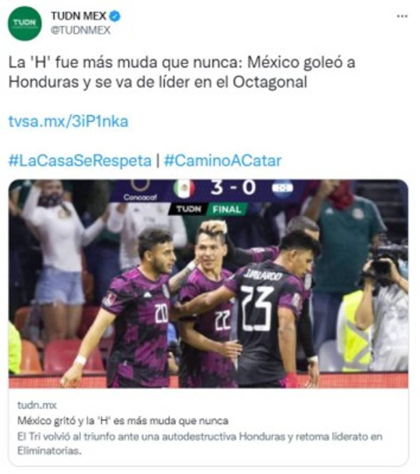
Task: Open the @TUDNMEX handle link
Action: 81,30
